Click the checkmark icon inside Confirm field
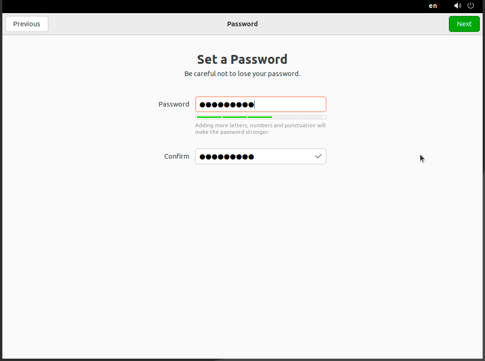The image size is (485, 361). point(318,156)
